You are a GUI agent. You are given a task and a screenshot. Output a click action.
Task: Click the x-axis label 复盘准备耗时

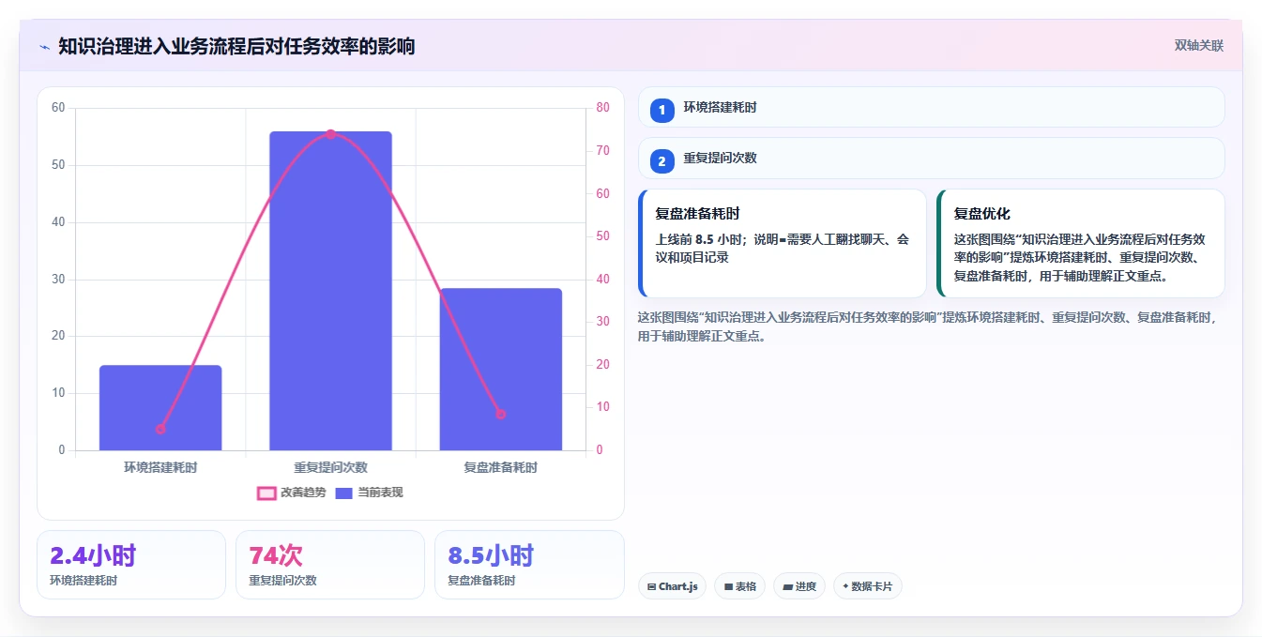pos(500,466)
